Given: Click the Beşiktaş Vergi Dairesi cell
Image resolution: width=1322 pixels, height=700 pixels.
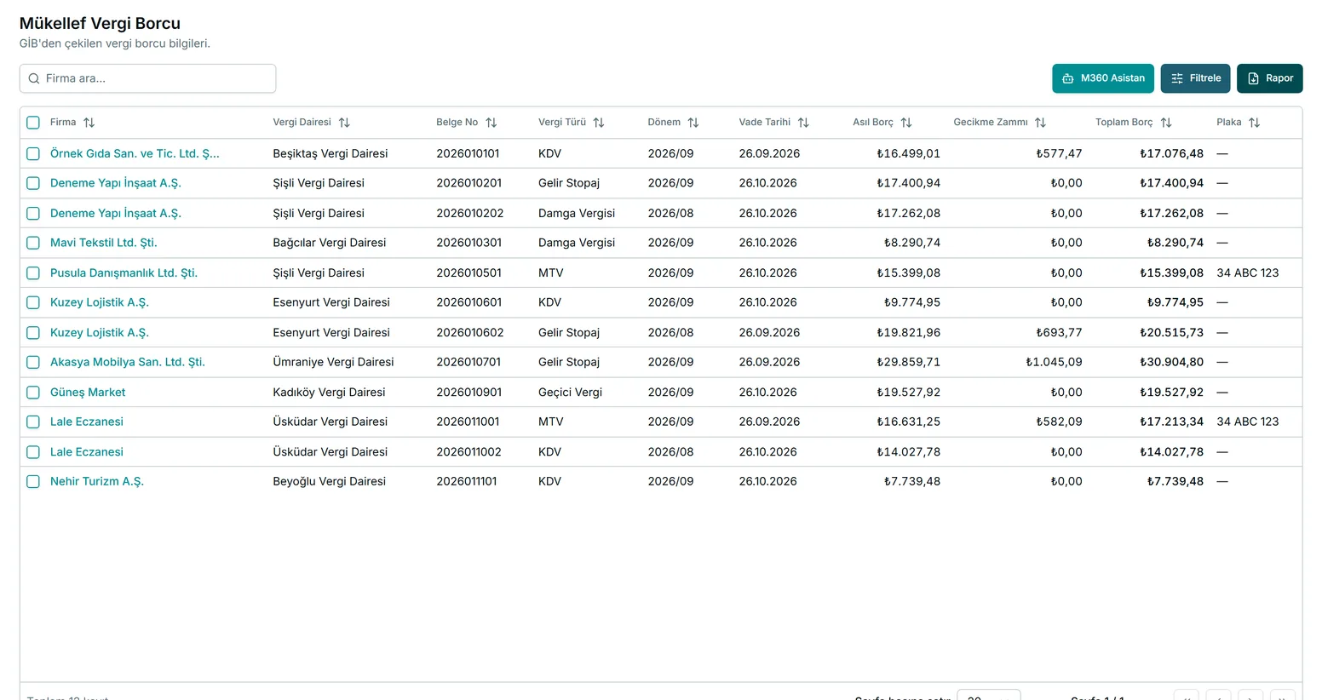Looking at the screenshot, I should pyautogui.click(x=330, y=153).
